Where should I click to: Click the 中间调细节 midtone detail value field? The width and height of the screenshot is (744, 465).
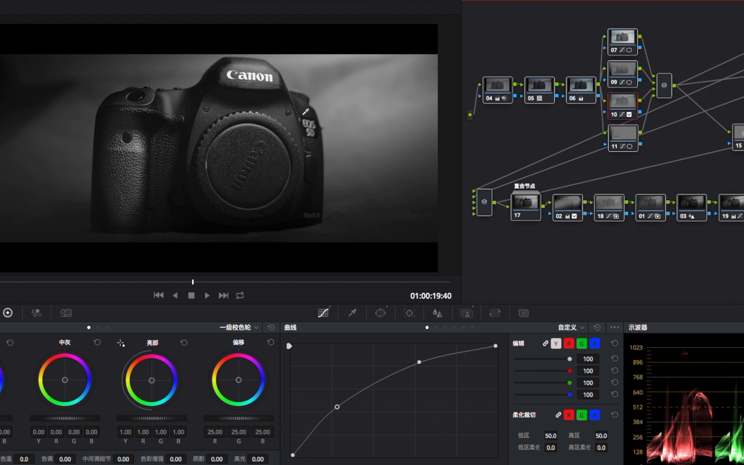pos(123,459)
